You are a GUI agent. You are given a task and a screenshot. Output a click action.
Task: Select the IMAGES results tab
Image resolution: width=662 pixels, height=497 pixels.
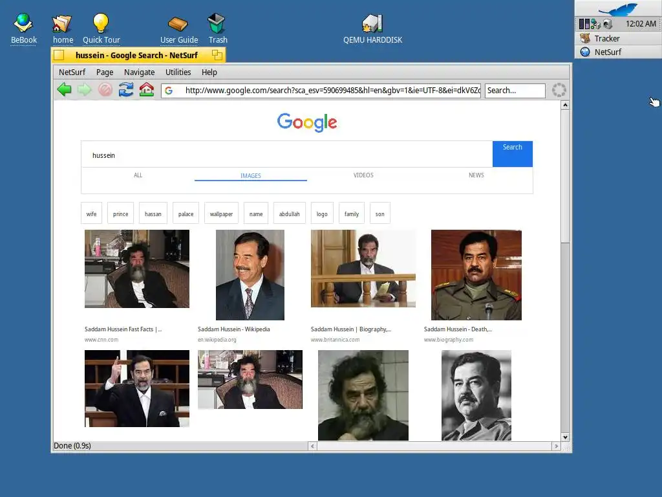tap(251, 175)
